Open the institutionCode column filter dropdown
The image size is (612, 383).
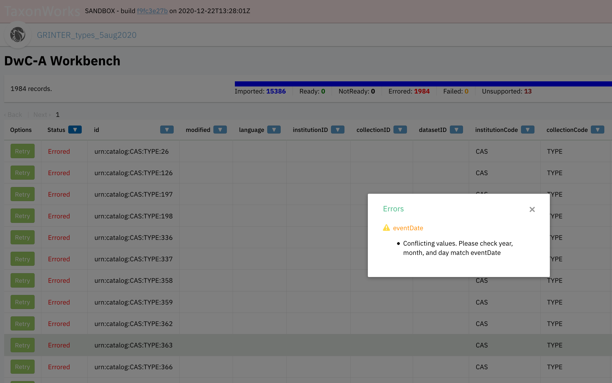(528, 130)
